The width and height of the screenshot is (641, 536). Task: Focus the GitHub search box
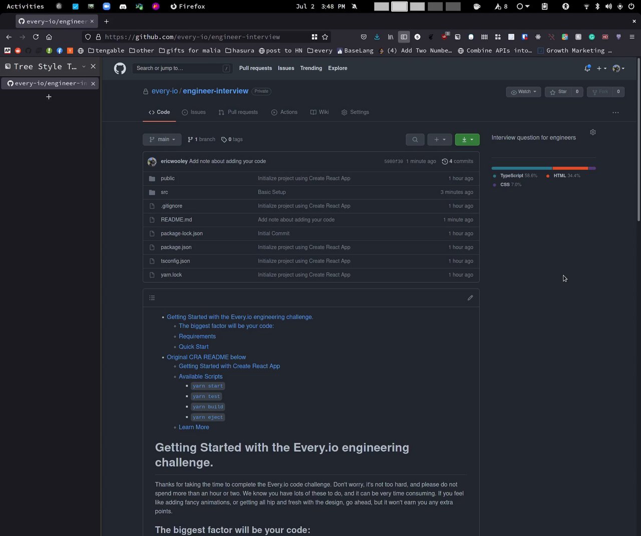pyautogui.click(x=183, y=68)
